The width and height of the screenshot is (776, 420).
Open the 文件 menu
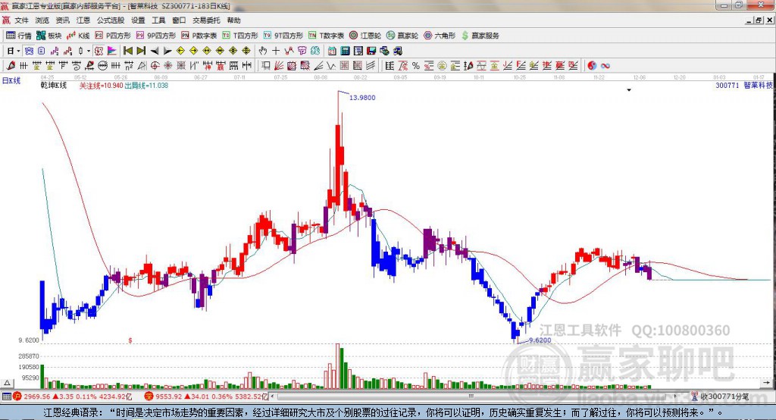(x=21, y=20)
